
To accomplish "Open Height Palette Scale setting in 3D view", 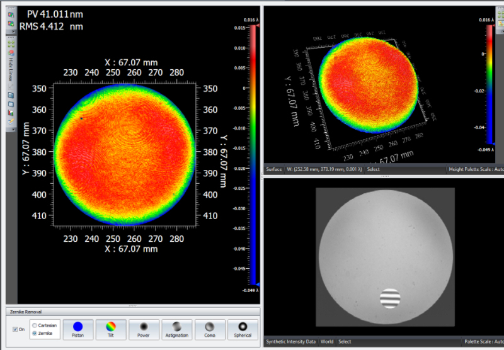I will pos(475,169).
